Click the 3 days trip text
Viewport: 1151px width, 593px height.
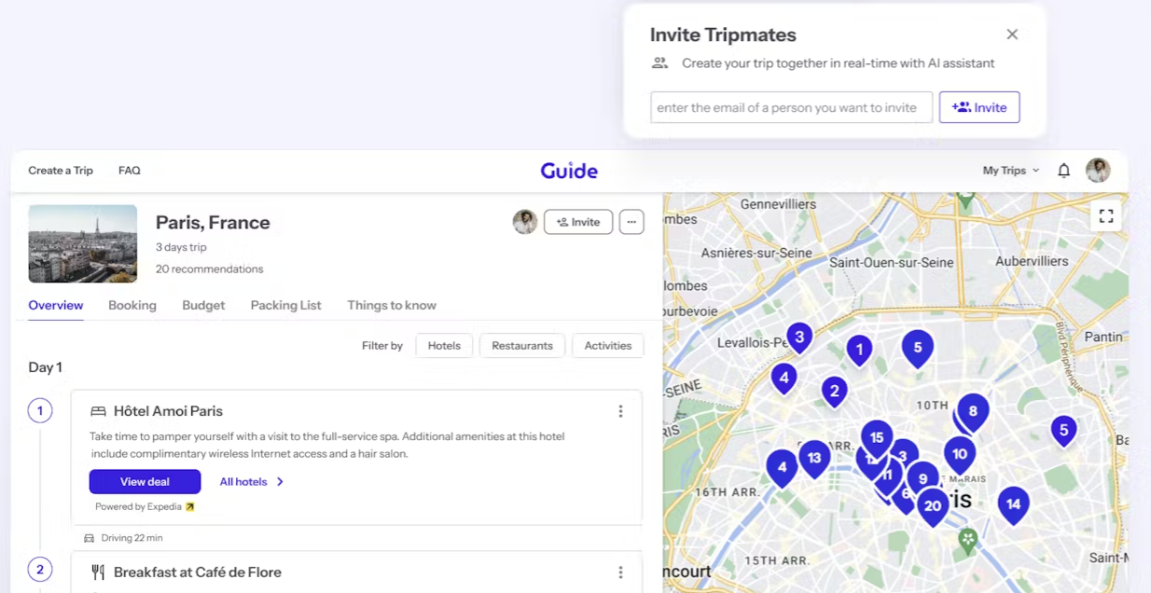tap(181, 247)
